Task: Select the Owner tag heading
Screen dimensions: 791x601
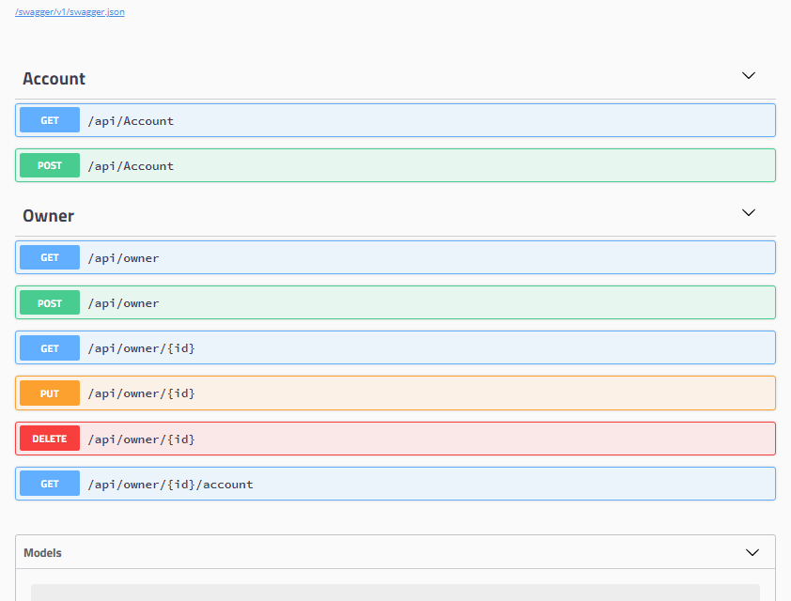Action: coord(48,216)
